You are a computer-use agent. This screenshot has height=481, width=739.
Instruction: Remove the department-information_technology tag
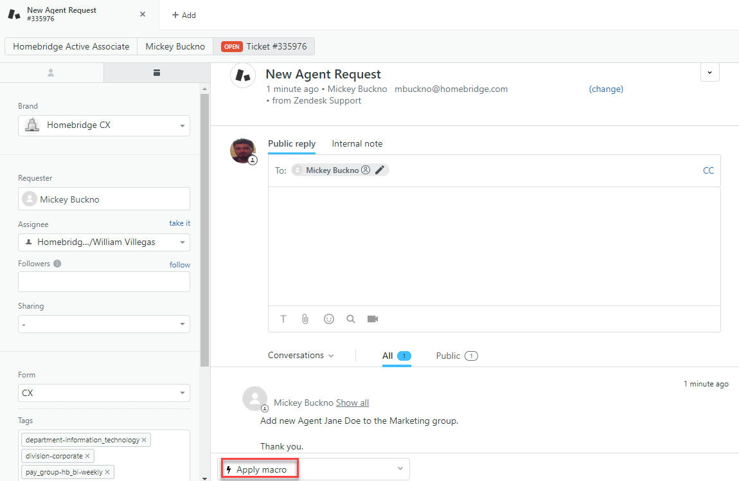click(x=144, y=440)
